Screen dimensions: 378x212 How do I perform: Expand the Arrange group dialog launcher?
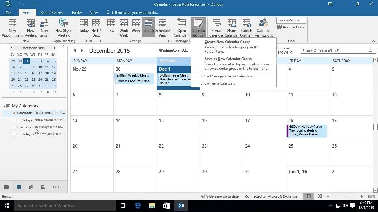coord(170,41)
